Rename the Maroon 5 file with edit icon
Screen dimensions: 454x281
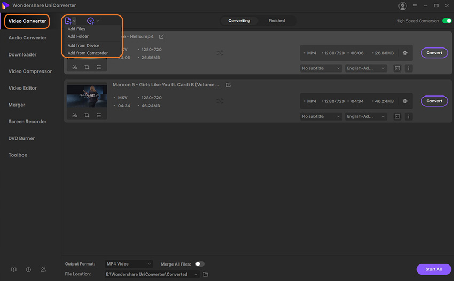229,85
